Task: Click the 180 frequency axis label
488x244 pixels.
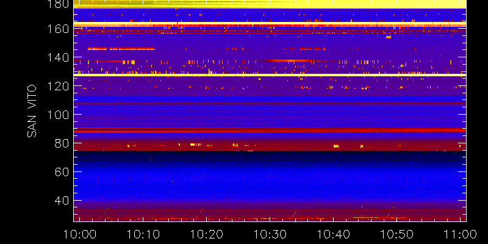Action: click(x=57, y=4)
